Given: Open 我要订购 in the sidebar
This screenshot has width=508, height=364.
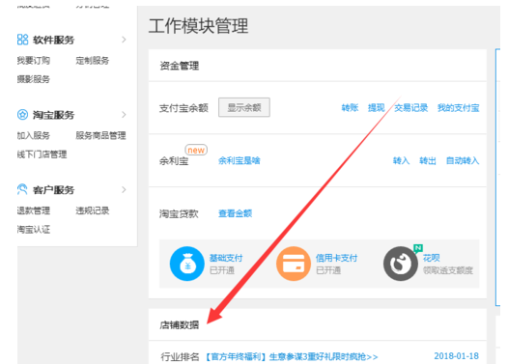Looking at the screenshot, I should [34, 60].
